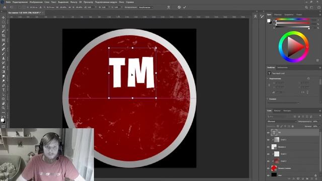Screen dimensions: 322x181
Task: Hide the TM text layer
Action: coord(268,133)
